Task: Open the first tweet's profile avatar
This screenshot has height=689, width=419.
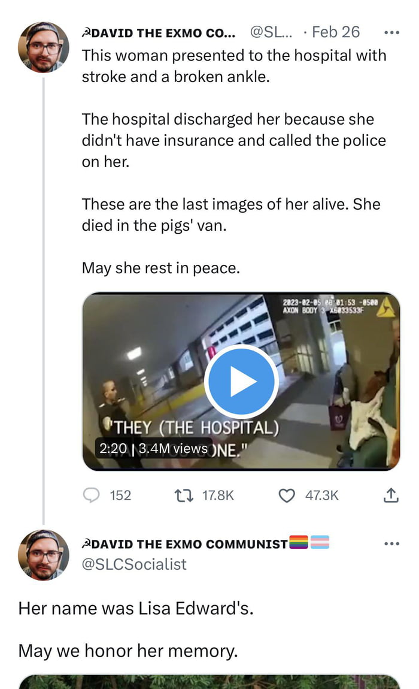Action: [x=42, y=47]
